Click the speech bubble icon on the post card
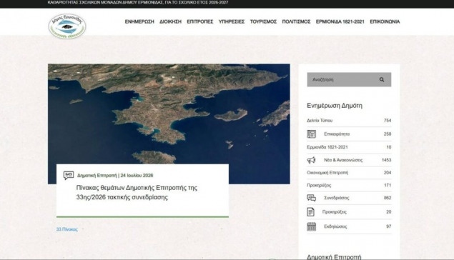 coord(69,175)
